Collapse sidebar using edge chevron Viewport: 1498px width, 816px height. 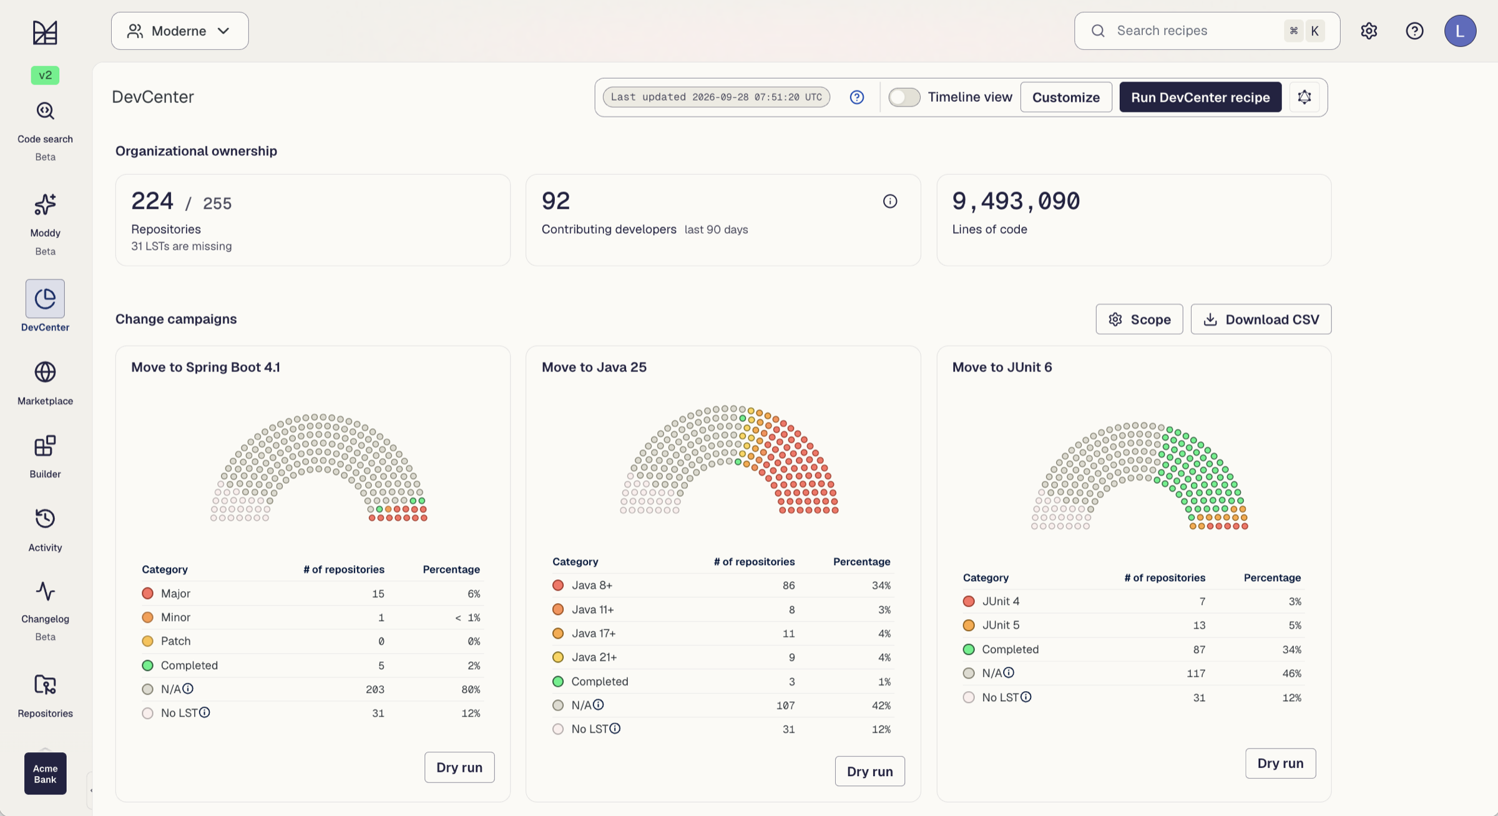click(91, 790)
